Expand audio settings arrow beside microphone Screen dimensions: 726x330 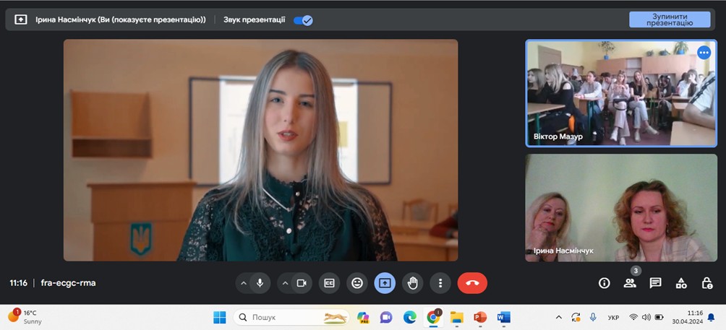[x=243, y=283]
